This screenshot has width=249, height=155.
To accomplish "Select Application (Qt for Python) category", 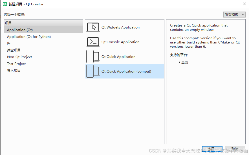I will tap(43, 37).
